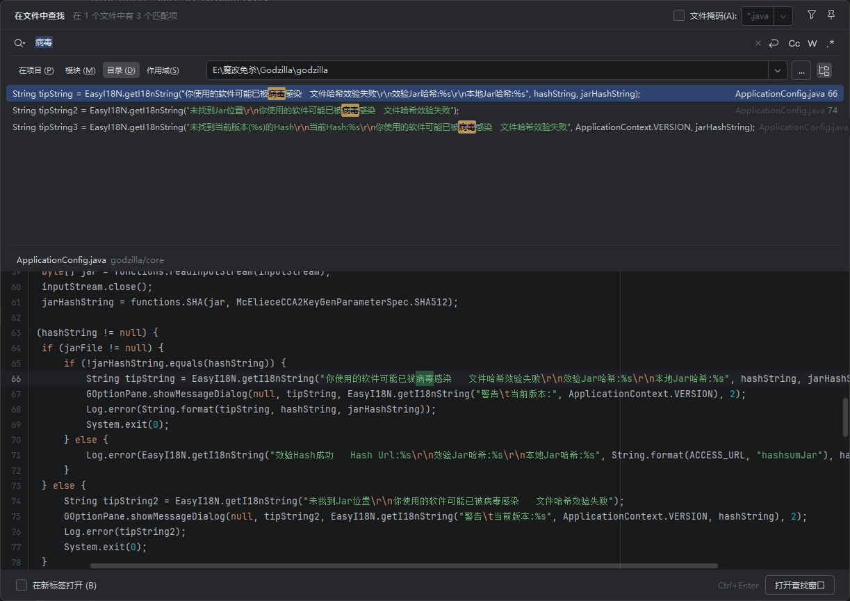Select the 作用域 (S) scope tab
Viewport: 850px width, 601px height.
163,70
